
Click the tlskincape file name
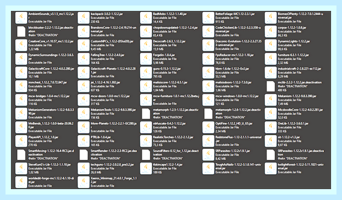coord(168,165)
